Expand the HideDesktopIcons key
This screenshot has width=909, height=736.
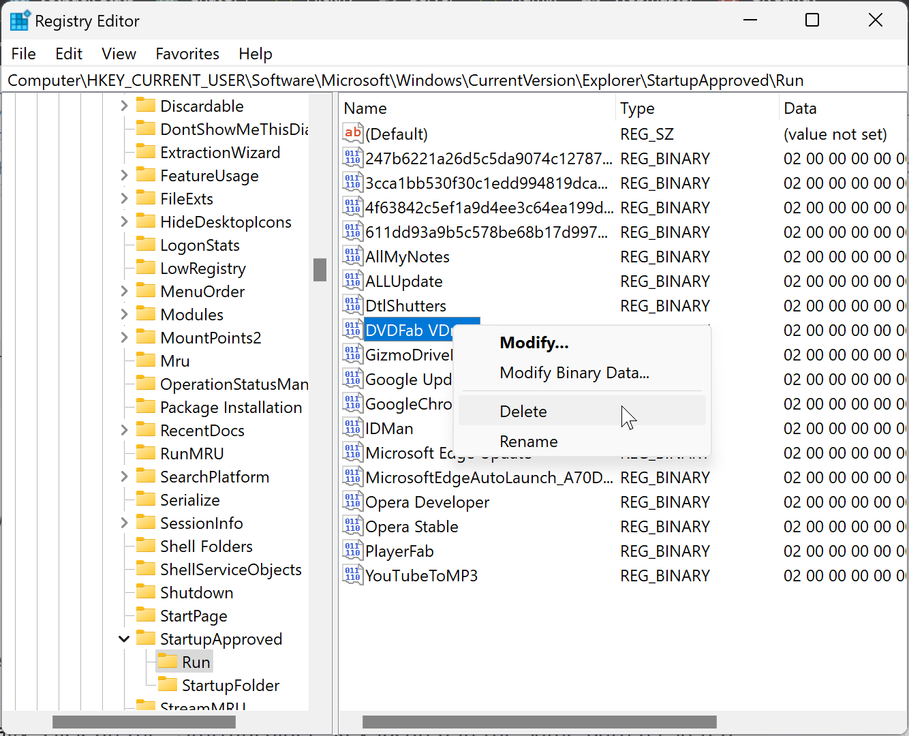tap(124, 221)
